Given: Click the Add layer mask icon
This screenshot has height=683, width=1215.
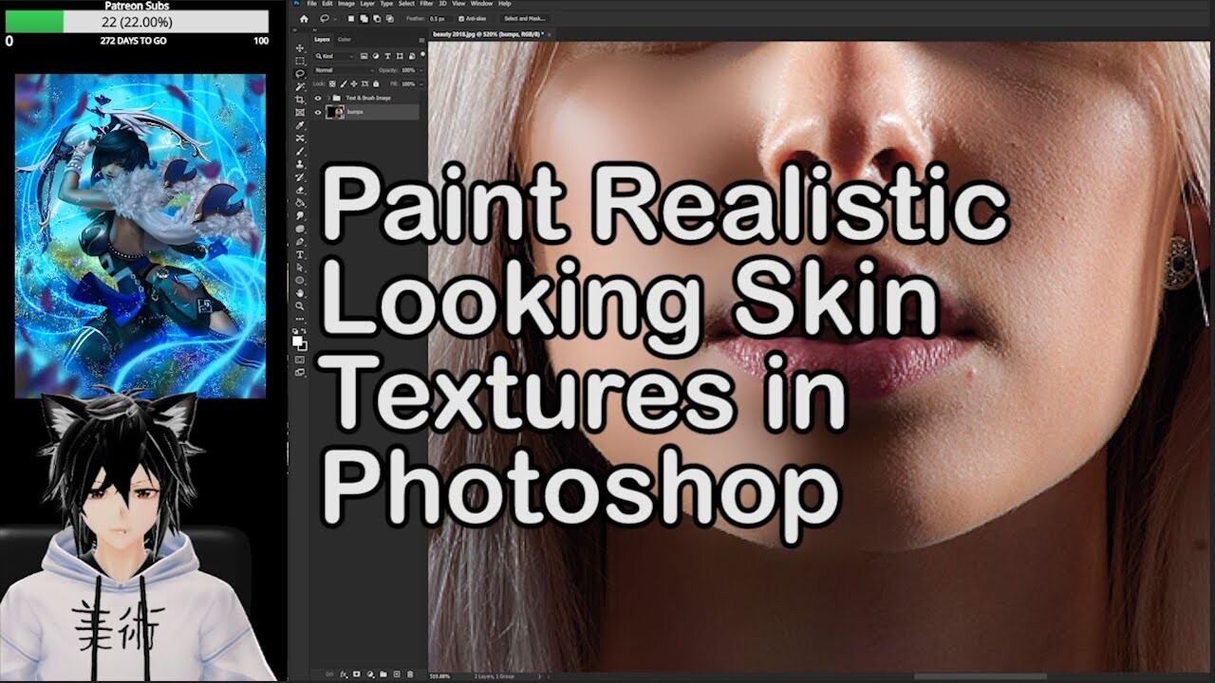Looking at the screenshot, I should click(x=357, y=674).
